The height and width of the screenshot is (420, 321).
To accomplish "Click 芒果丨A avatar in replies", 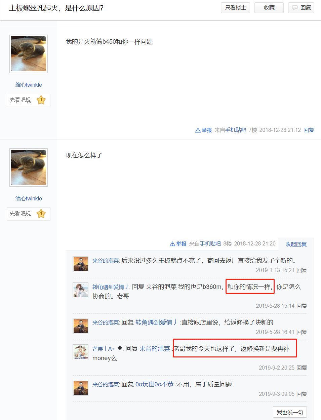I will click(x=81, y=352).
